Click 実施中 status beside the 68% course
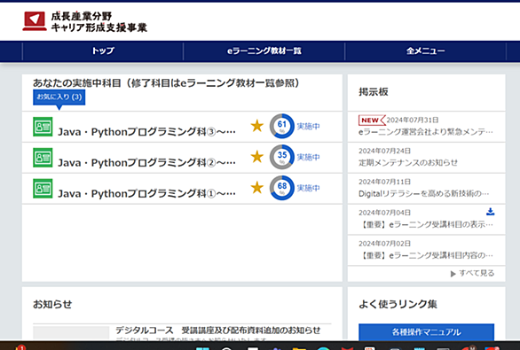Viewport: 520px width, 350px height. pos(308,188)
